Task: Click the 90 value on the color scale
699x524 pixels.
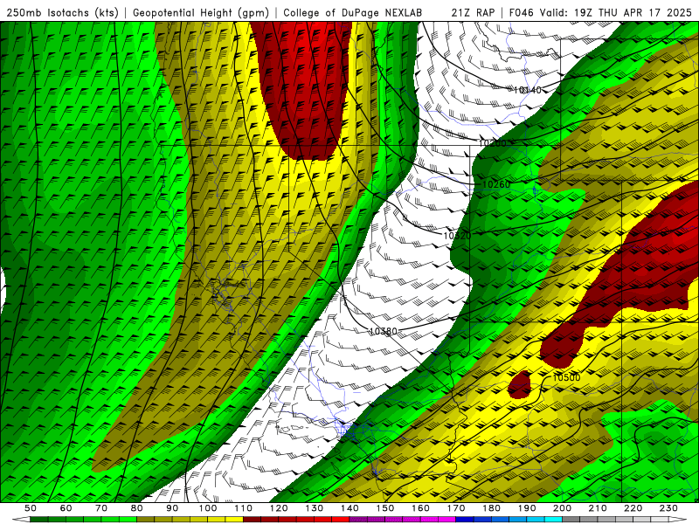Action: click(172, 508)
